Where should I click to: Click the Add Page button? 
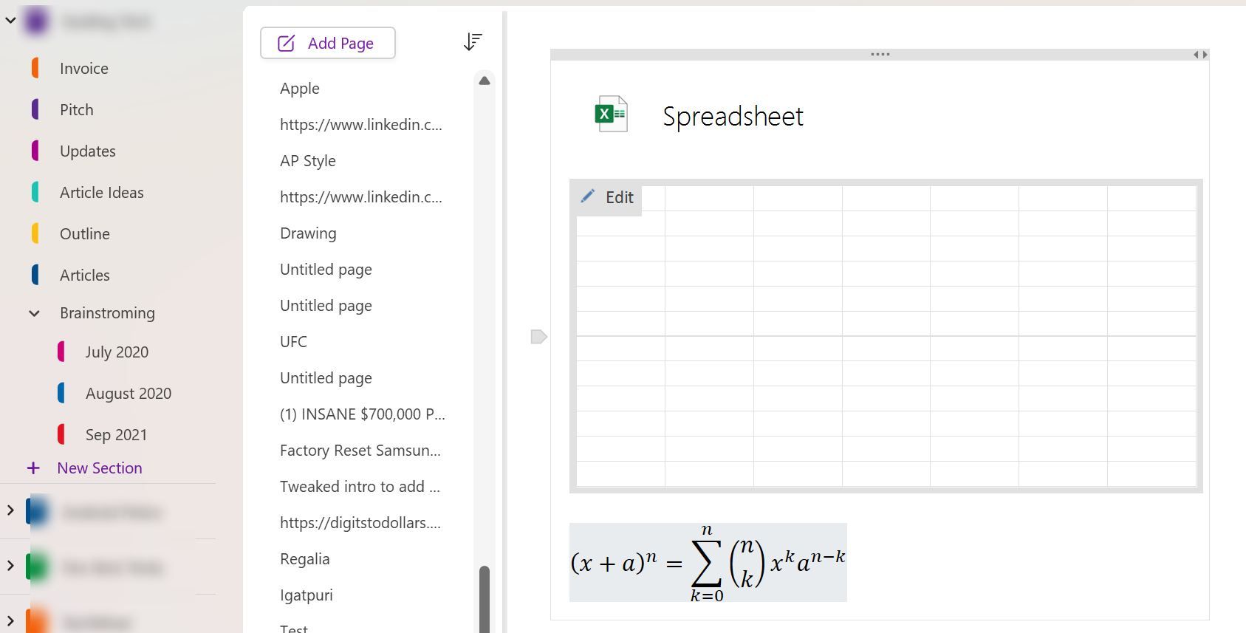(328, 44)
